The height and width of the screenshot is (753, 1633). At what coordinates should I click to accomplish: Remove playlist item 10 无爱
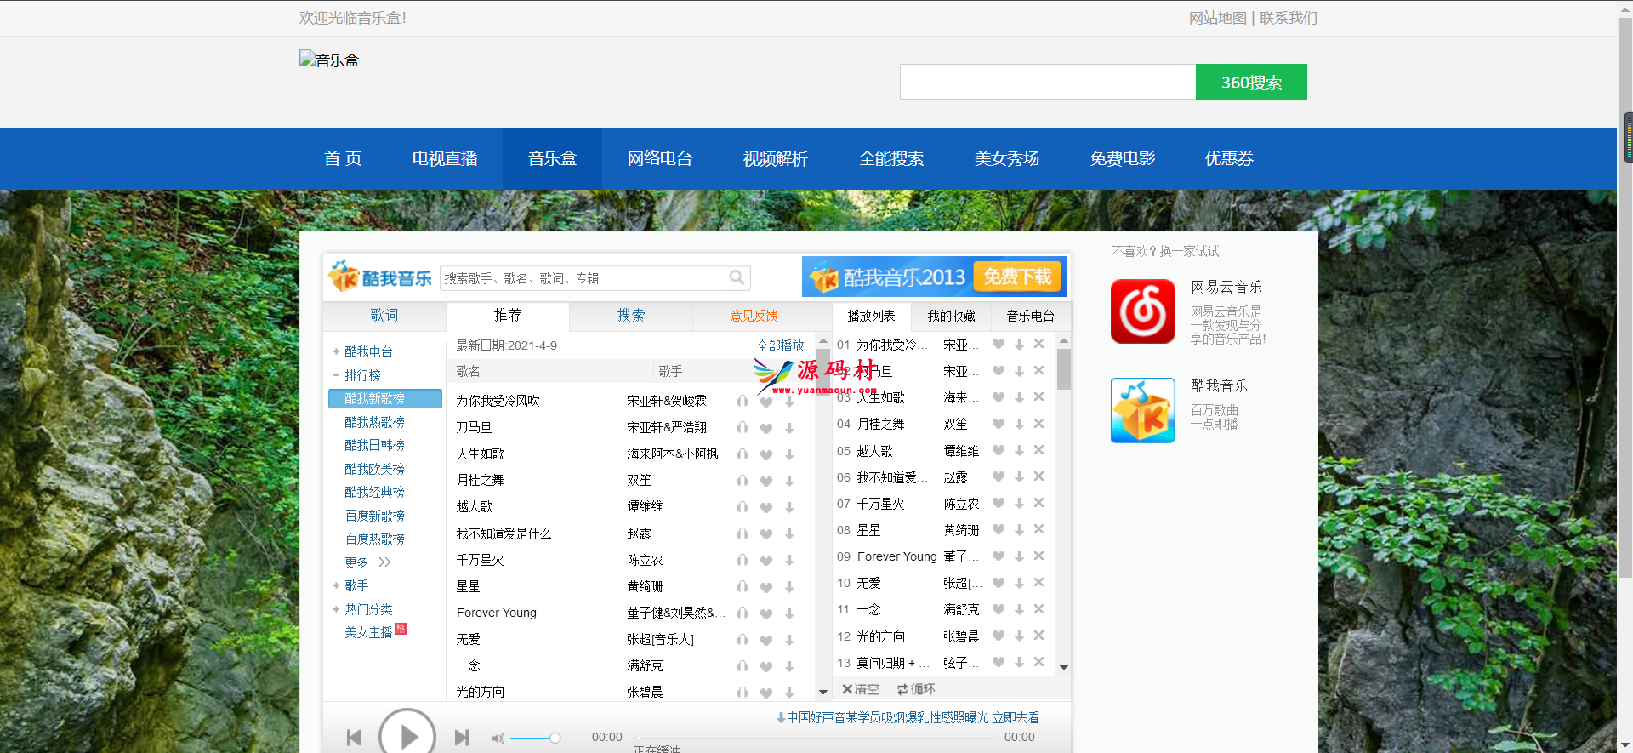pos(1038,583)
